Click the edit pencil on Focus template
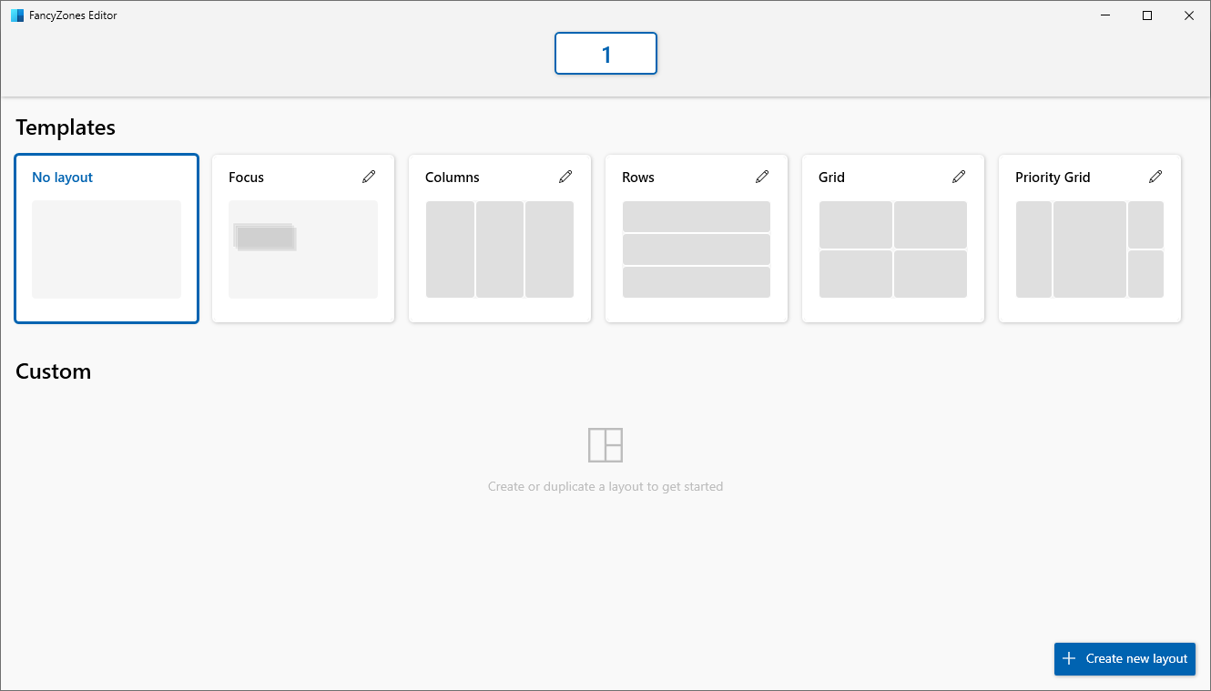 (369, 177)
